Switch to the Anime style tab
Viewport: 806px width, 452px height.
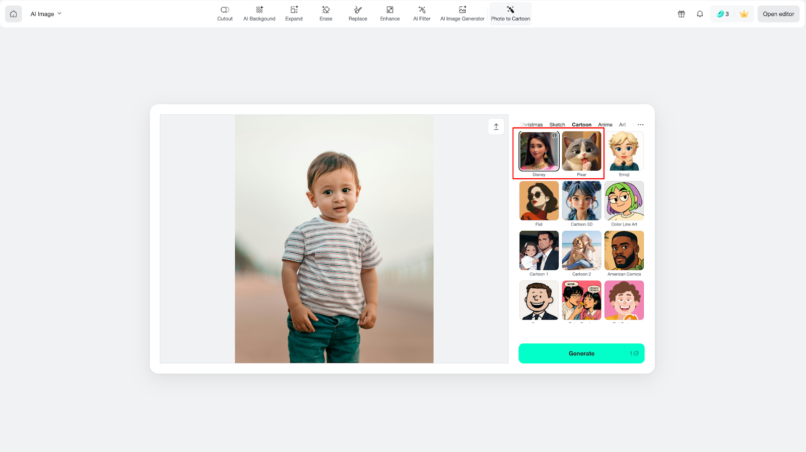click(605, 125)
